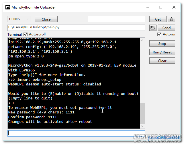Screen dimensions: 184x144
Task: Click 'Changes will be activated after reboot' text
Action: (x=50, y=122)
